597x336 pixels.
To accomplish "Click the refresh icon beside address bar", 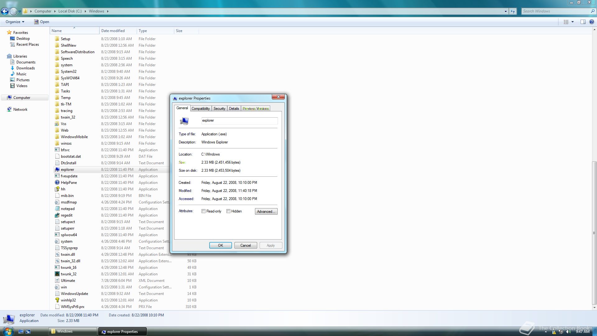I will [x=513, y=11].
